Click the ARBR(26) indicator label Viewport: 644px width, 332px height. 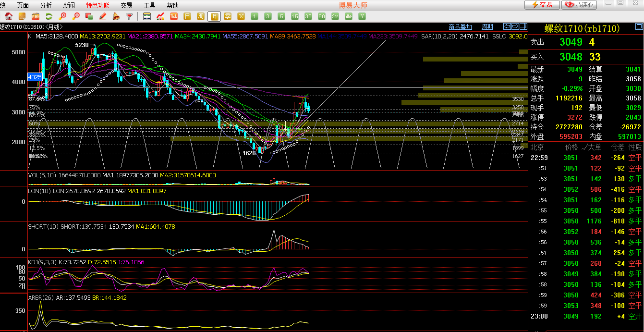41,298
